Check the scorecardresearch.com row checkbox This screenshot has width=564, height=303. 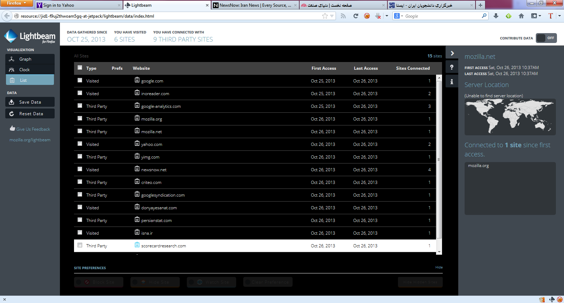80,245
